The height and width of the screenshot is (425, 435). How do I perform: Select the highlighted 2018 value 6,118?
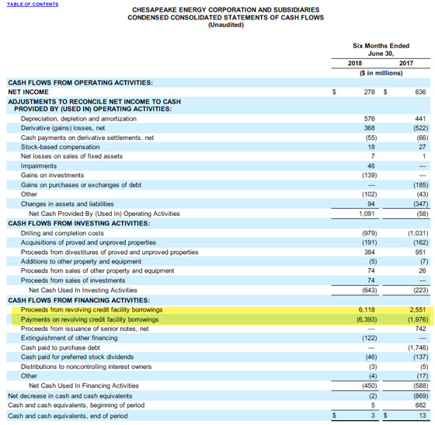(367, 309)
